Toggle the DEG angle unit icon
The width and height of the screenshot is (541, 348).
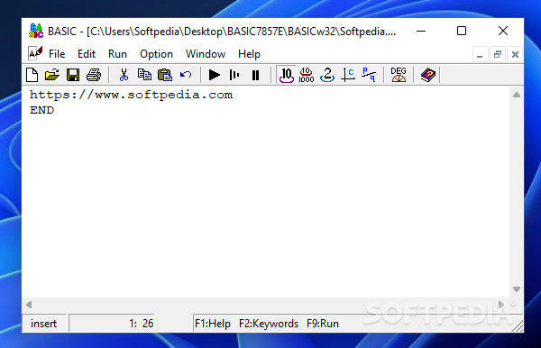399,75
